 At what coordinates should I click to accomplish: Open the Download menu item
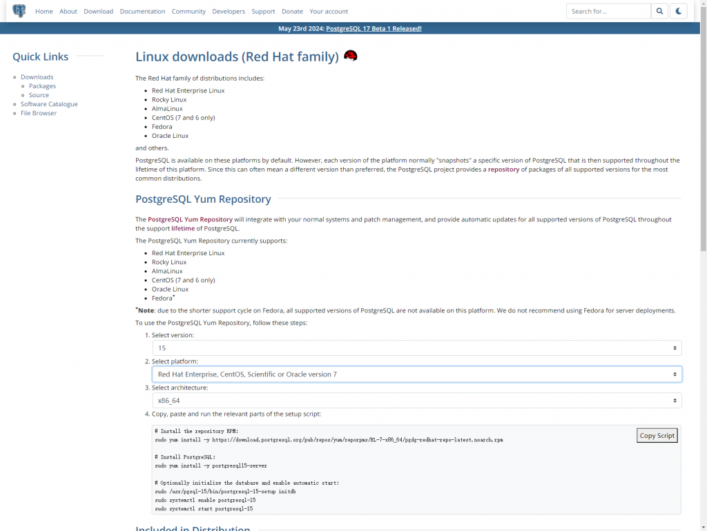(x=98, y=11)
